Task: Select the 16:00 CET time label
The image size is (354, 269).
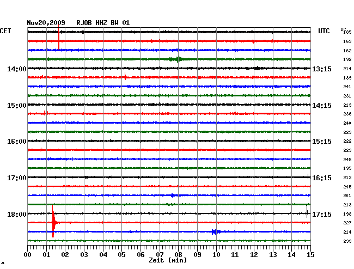Action: coord(17,142)
